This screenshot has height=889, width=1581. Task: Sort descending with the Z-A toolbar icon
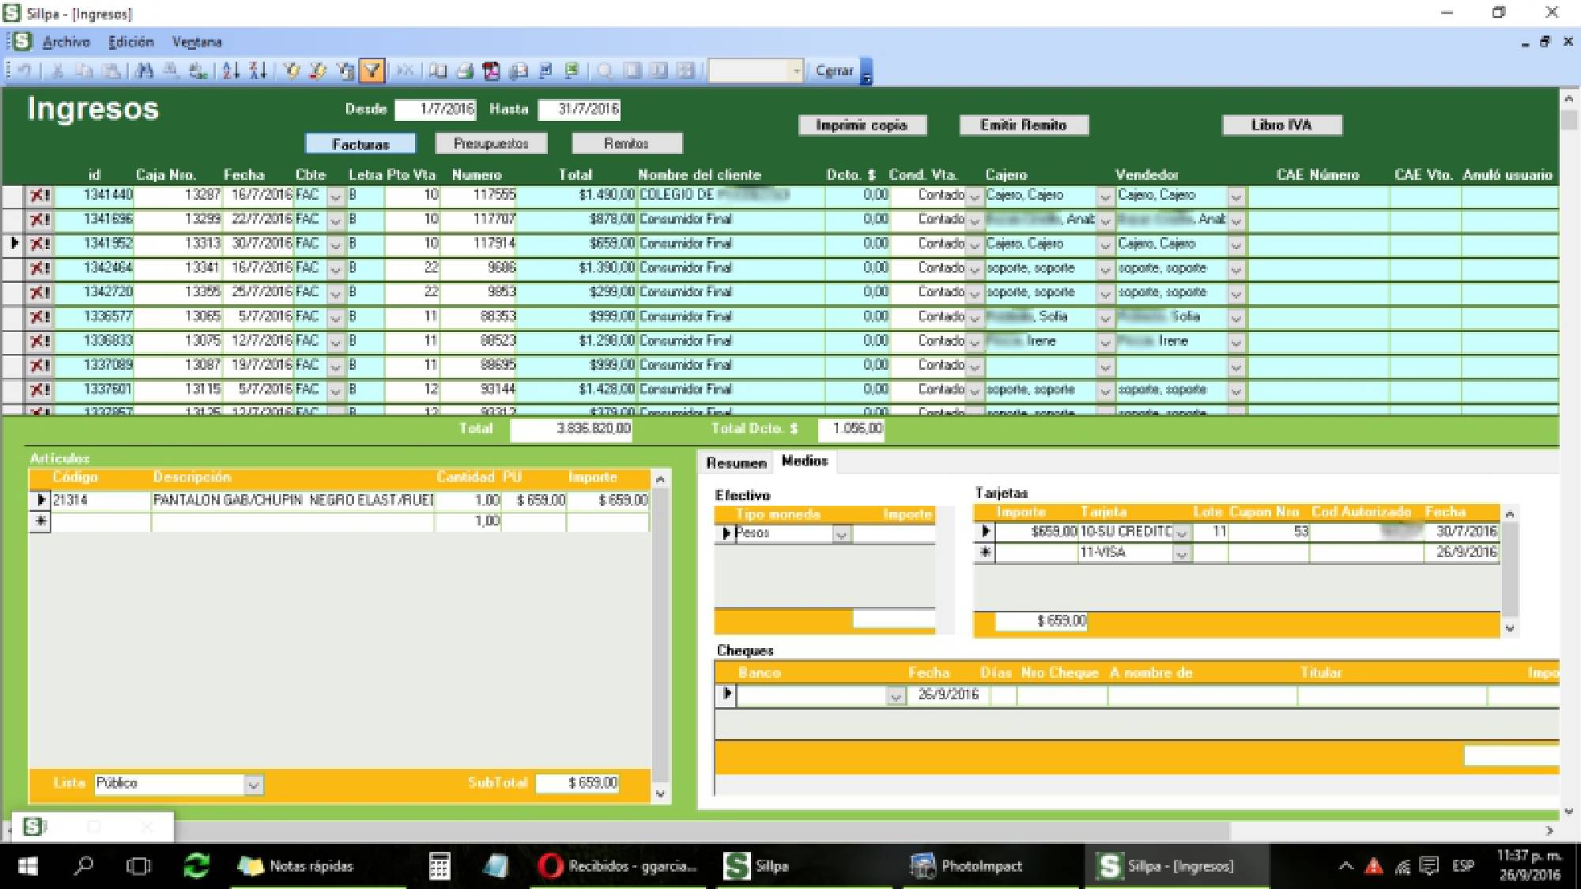point(258,71)
